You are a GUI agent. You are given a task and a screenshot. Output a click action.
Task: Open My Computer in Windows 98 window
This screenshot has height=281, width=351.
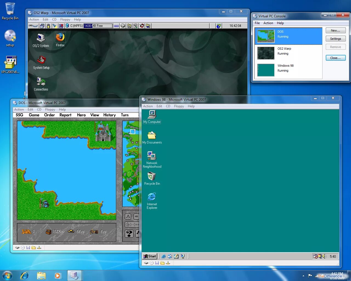coord(152,117)
